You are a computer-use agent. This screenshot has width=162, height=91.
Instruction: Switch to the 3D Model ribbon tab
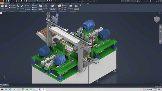click(18, 3)
